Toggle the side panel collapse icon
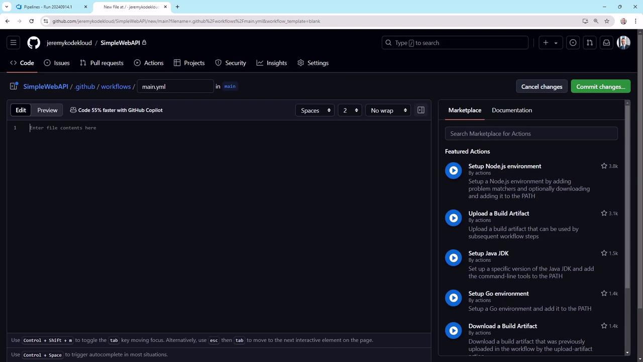Screen dimensions: 643x362 point(421,110)
